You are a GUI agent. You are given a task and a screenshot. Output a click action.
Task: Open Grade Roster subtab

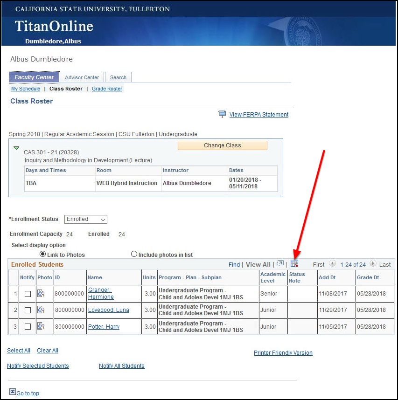click(107, 89)
